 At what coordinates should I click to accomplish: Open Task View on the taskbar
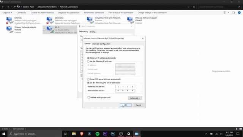click(x=66, y=134)
